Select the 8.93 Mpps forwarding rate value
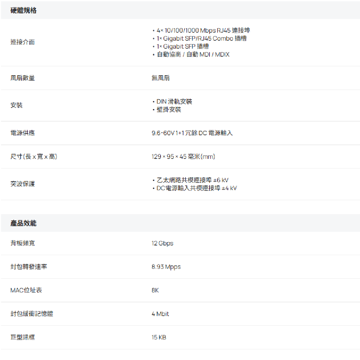 coord(166,267)
